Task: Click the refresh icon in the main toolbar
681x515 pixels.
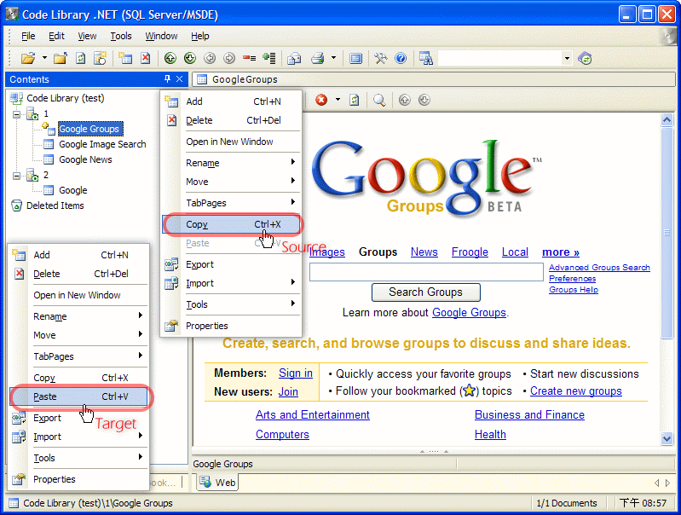Action: point(80,58)
